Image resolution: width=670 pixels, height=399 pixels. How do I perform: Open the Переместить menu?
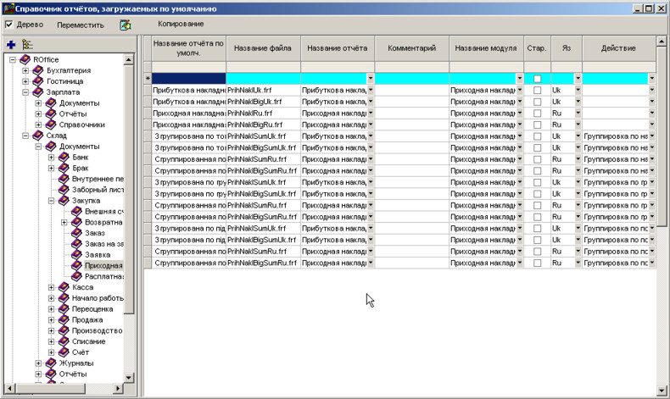point(81,25)
